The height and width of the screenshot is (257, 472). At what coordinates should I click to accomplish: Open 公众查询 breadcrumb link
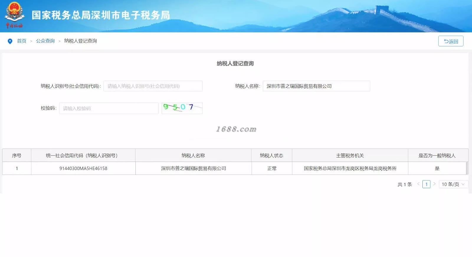point(45,41)
